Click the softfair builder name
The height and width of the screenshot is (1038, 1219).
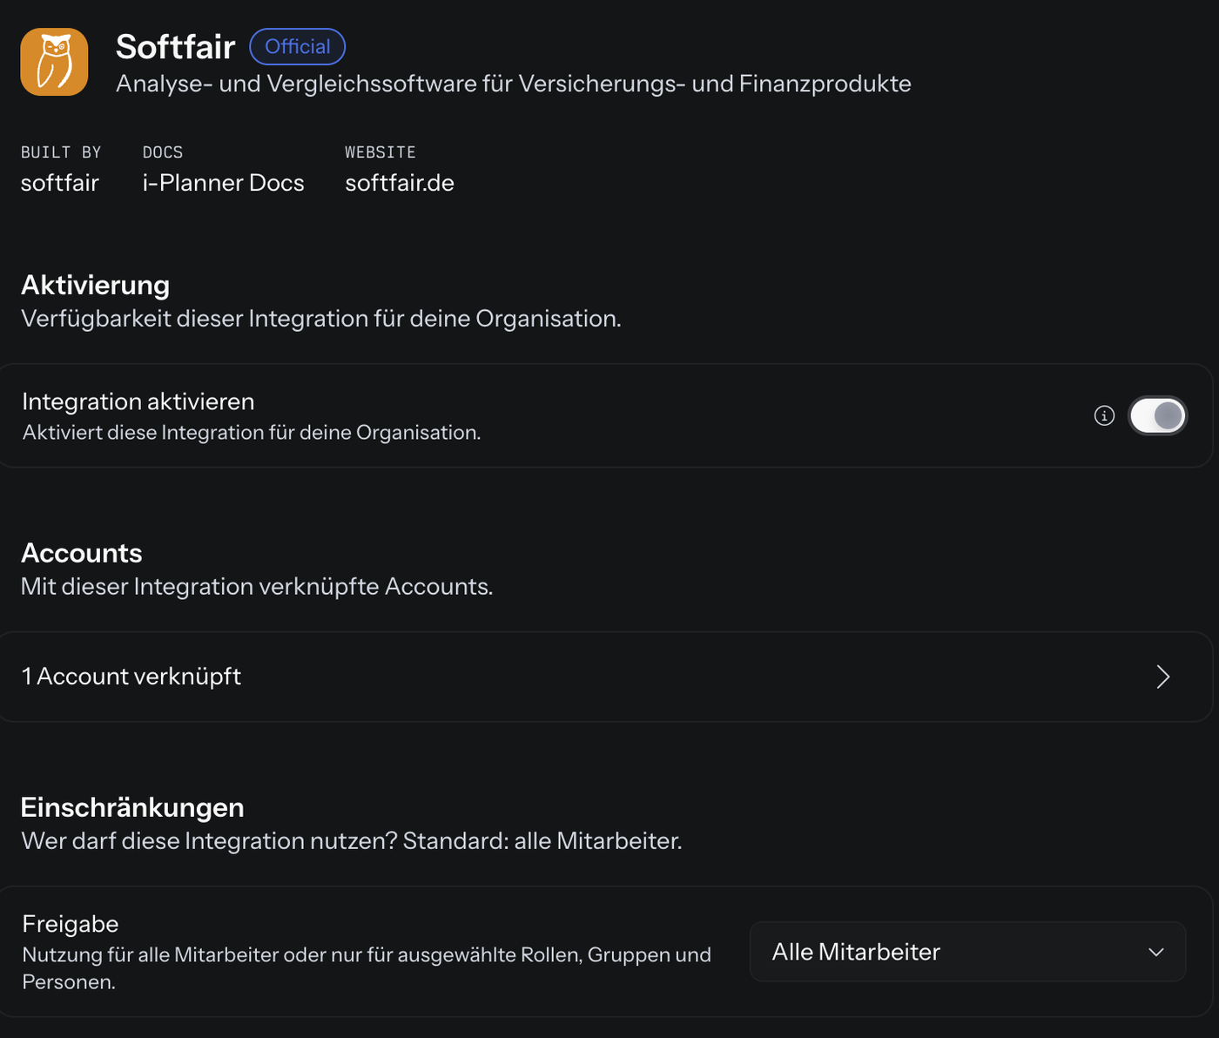(x=60, y=183)
